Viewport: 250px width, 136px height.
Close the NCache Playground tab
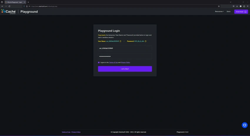pyautogui.click(x=24, y=2)
